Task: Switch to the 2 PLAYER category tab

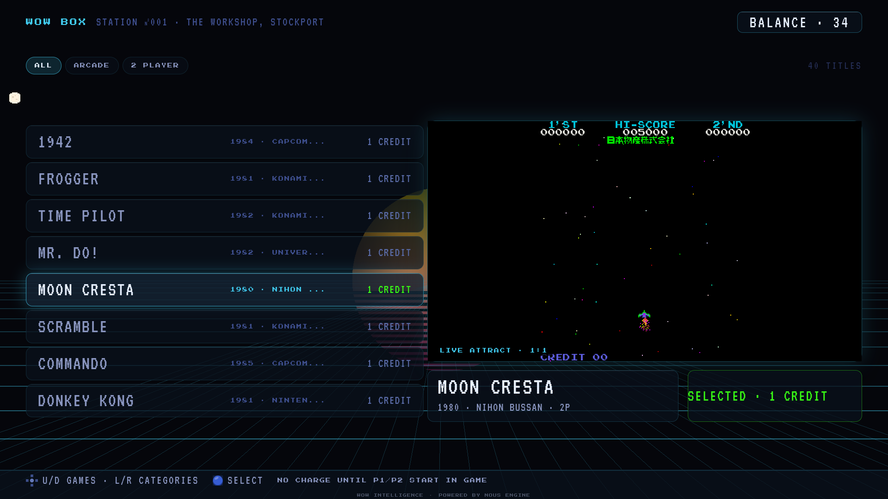Action: coord(155,66)
